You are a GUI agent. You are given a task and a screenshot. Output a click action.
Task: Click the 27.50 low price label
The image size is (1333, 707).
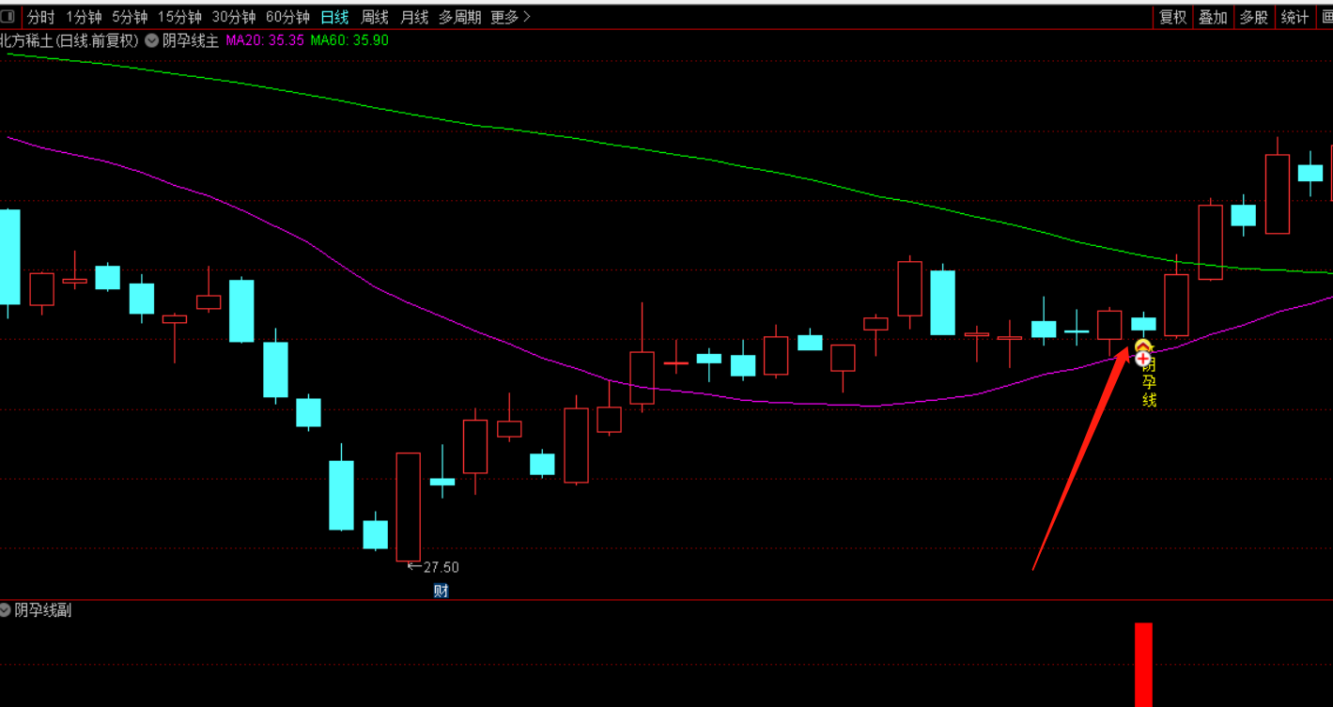pos(442,567)
